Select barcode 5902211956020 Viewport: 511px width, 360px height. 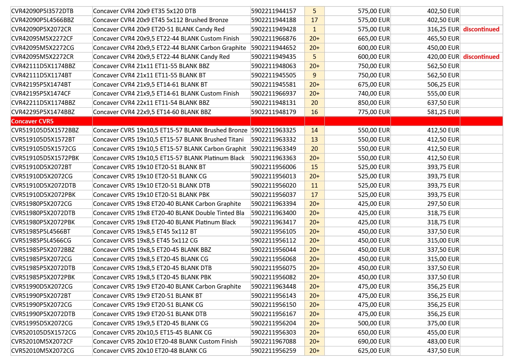point(274,186)
